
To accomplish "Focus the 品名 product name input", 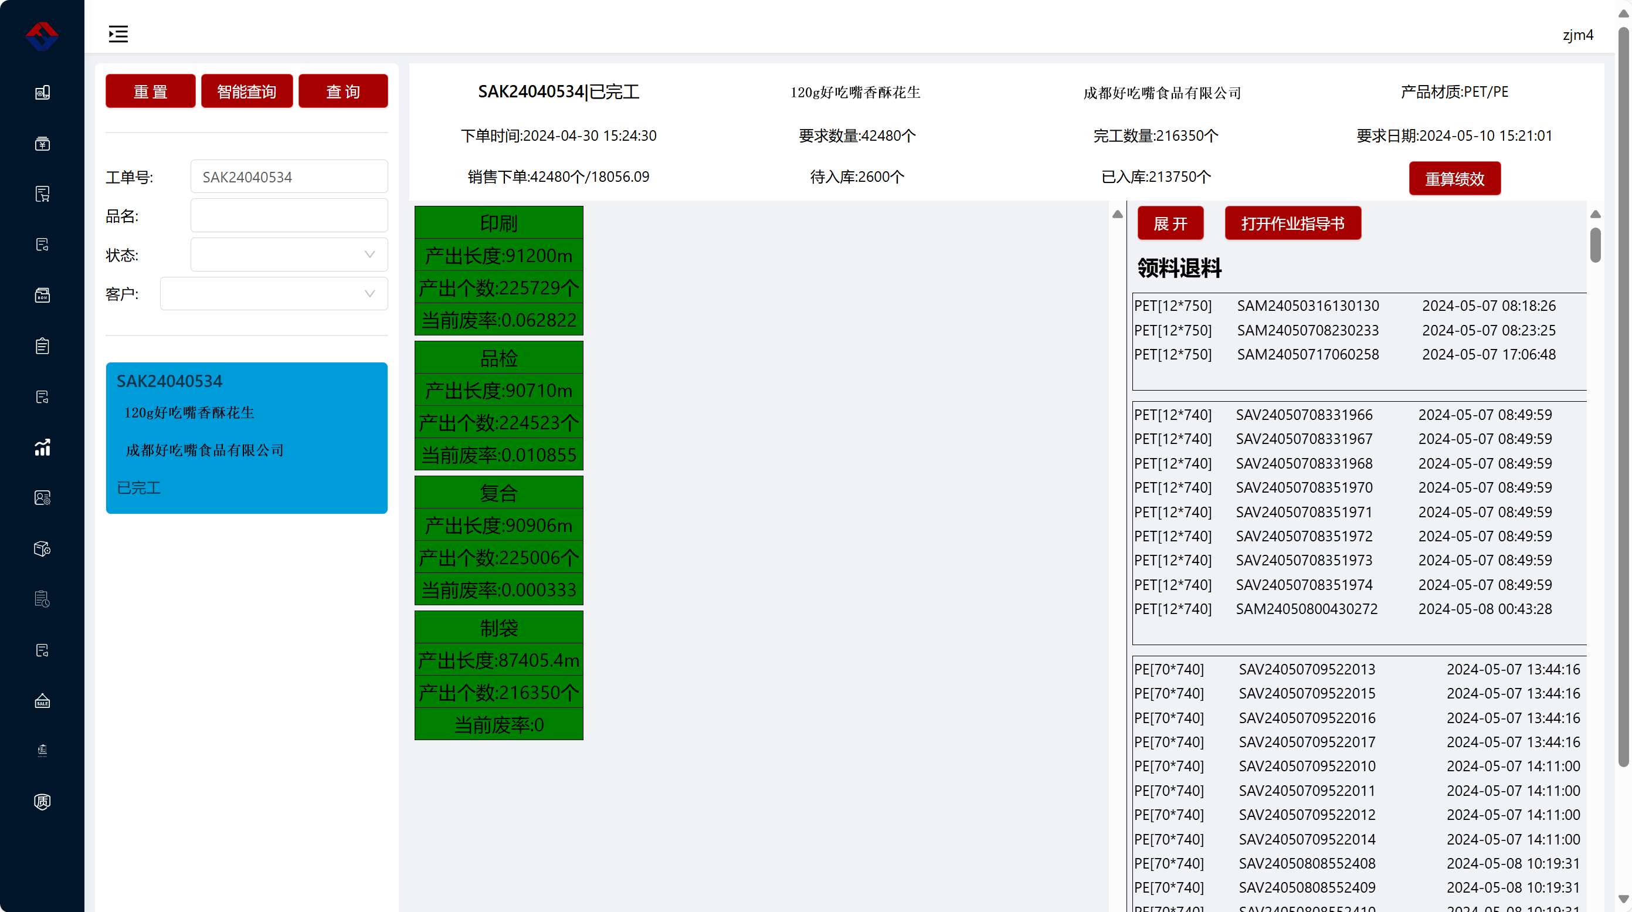I will tap(289, 216).
